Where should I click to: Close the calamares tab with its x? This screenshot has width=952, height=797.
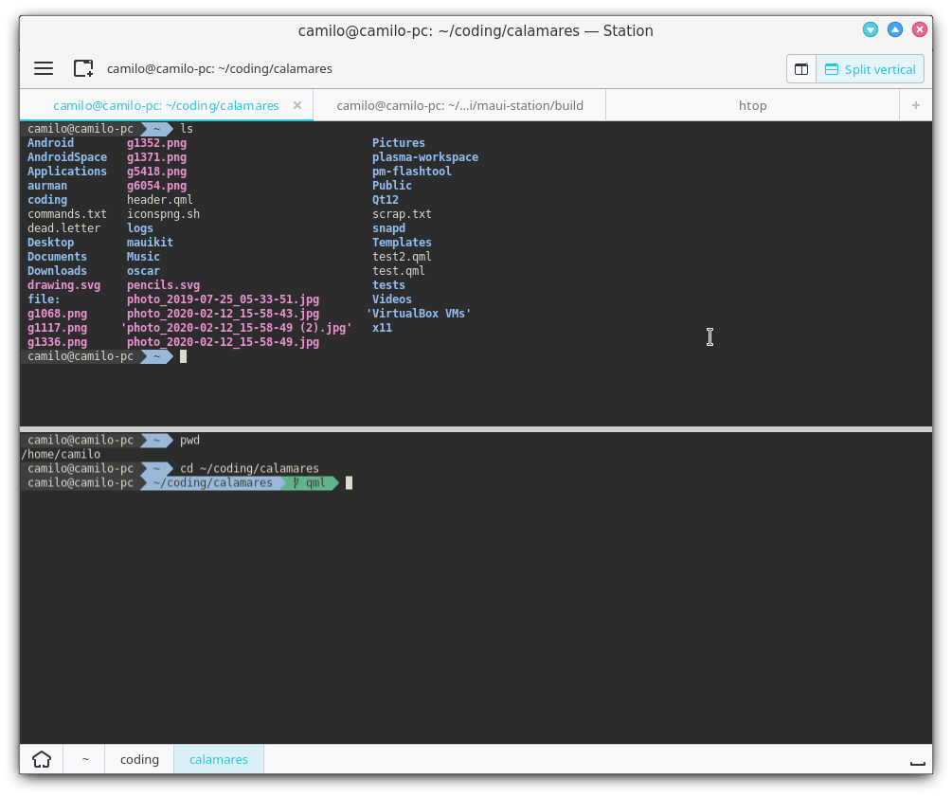tap(297, 105)
